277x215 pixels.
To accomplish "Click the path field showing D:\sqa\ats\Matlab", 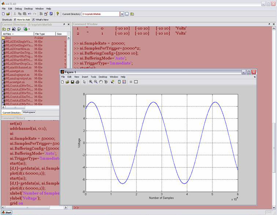I will (x=101, y=14).
